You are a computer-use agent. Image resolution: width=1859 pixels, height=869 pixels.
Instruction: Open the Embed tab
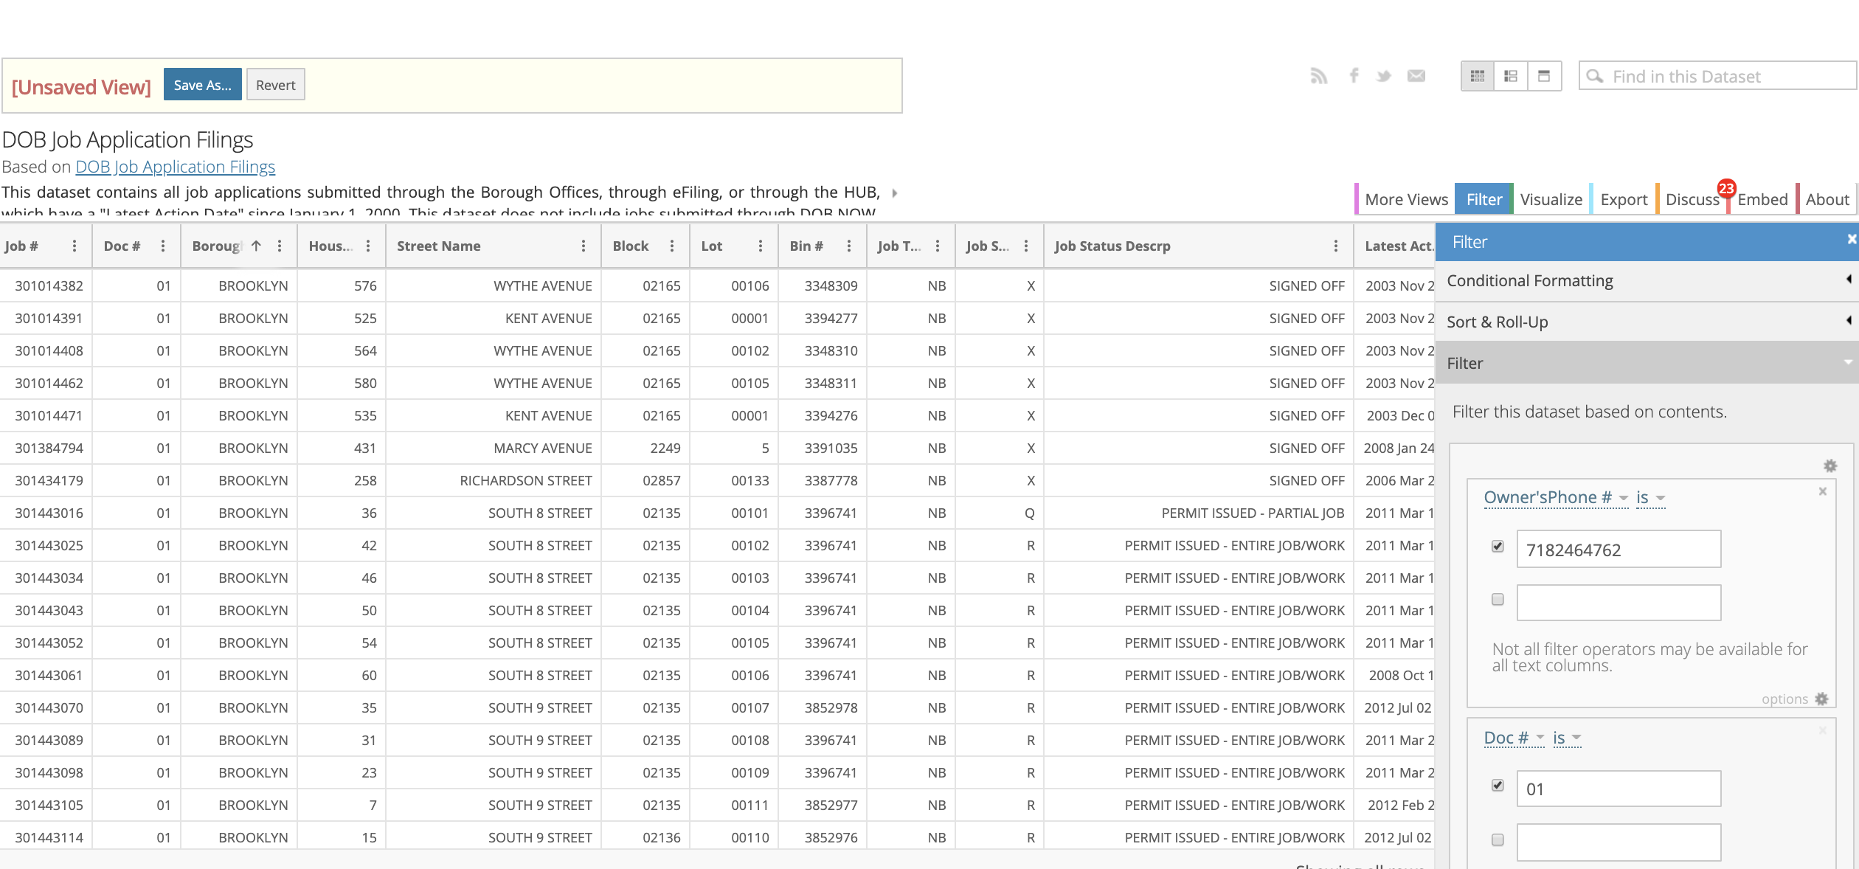pyautogui.click(x=1762, y=199)
